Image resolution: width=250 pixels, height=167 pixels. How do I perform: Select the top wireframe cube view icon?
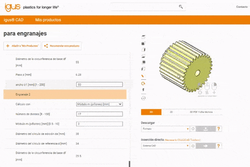point(143,36)
